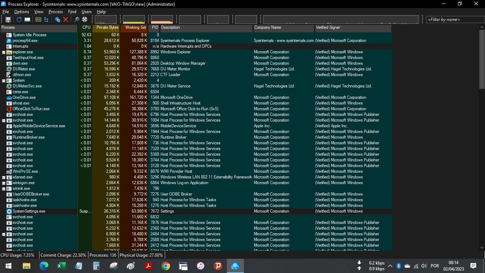Click 'Processes: 136' in status bar

103,255
